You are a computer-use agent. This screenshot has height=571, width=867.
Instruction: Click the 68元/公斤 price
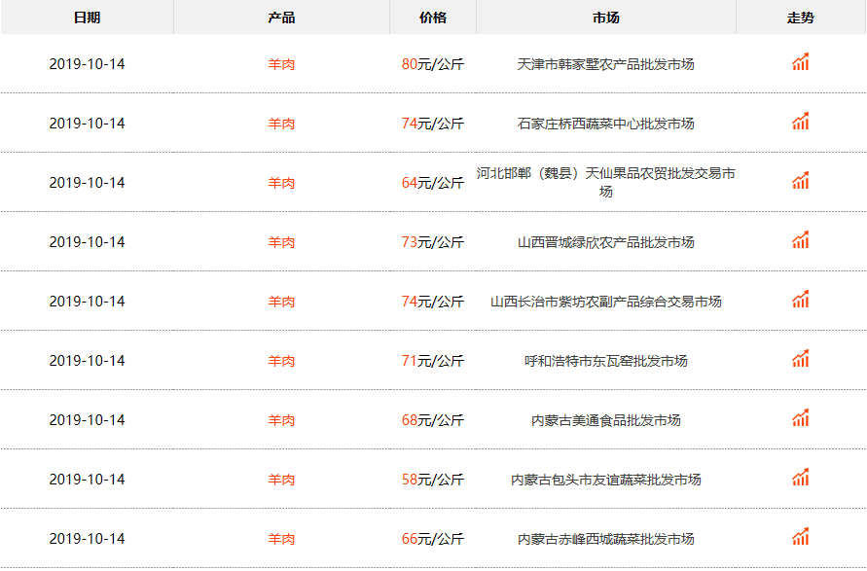(433, 420)
